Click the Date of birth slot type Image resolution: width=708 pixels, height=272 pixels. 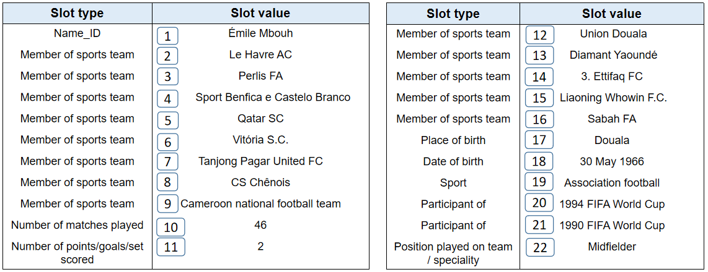453,161
